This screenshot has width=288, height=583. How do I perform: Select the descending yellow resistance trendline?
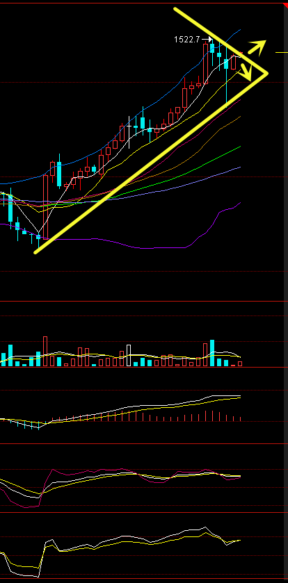pyautogui.click(x=221, y=40)
